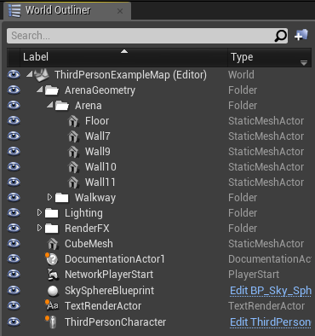This screenshot has height=336, width=315.
Task: Select the SkySphereBlueprint sphere icon
Action: (x=53, y=291)
